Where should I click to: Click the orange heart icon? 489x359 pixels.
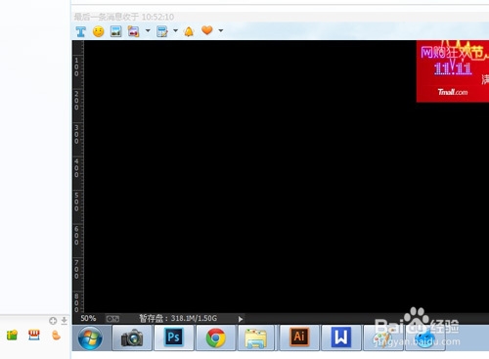(207, 30)
